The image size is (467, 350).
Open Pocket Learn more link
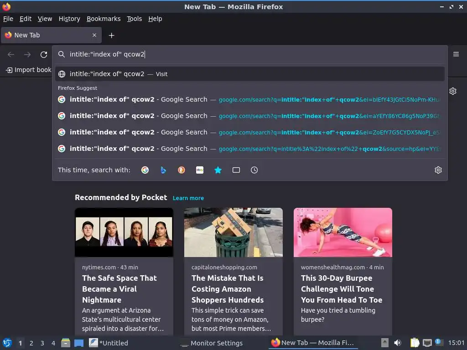tap(188, 198)
